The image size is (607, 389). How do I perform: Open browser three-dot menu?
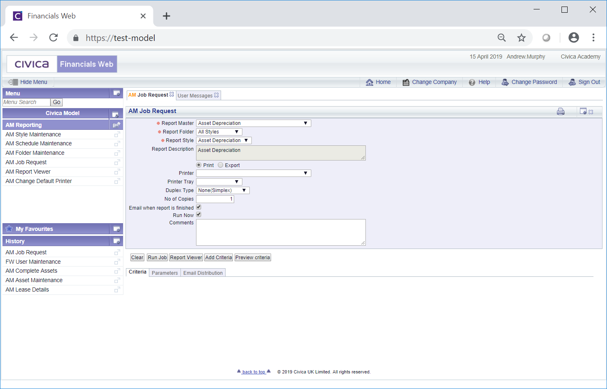pyautogui.click(x=593, y=38)
